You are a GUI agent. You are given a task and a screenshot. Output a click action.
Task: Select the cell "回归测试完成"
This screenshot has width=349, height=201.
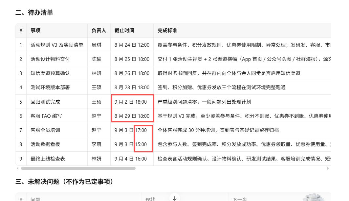pyautogui.click(x=45, y=102)
